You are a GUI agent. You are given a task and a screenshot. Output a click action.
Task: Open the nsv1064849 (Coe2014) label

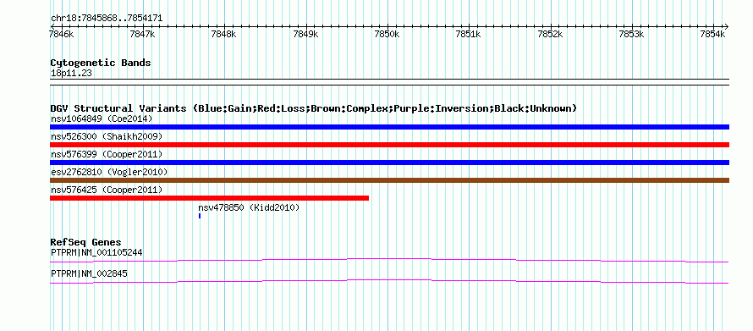pyautogui.click(x=102, y=119)
